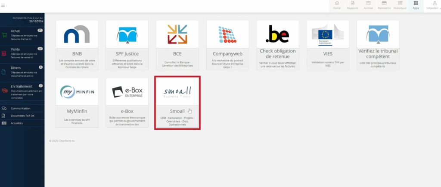The height and width of the screenshot is (187, 441).
Task: Open Check obligation de retenue link
Action: tap(278, 54)
